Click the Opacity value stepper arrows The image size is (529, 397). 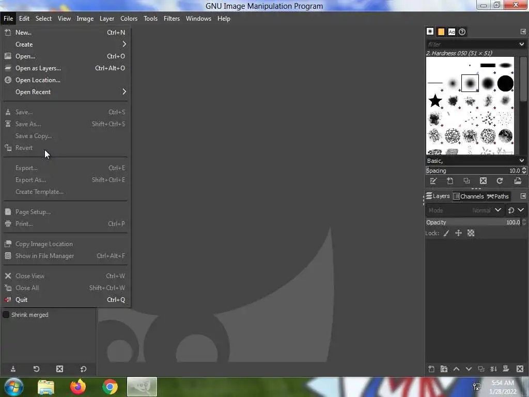[524, 222]
